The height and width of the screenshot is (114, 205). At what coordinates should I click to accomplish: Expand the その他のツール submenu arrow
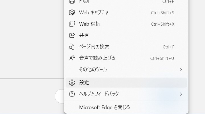tap(181, 70)
